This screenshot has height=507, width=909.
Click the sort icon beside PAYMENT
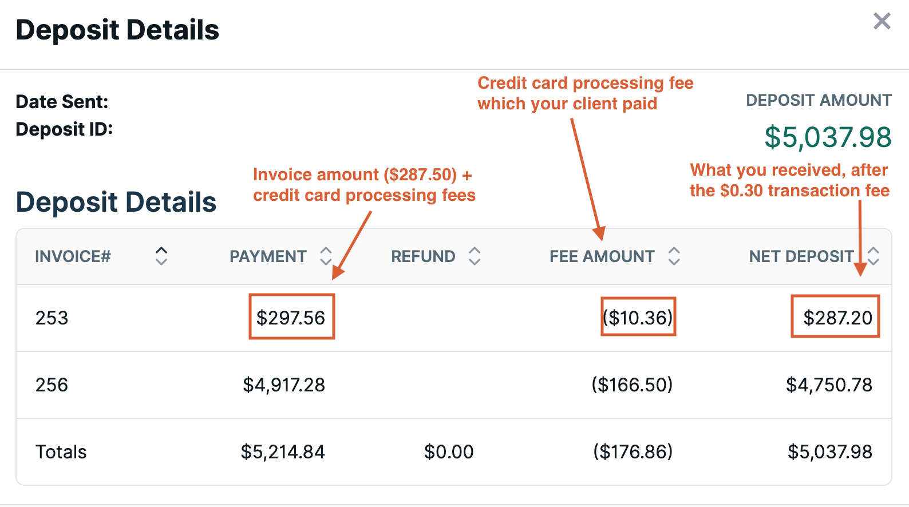point(326,256)
